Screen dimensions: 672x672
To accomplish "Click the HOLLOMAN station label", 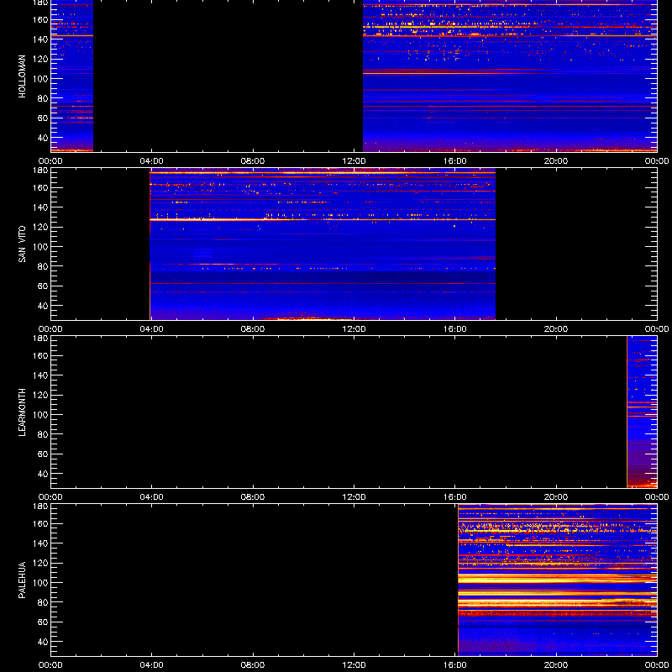I will pos(23,76).
